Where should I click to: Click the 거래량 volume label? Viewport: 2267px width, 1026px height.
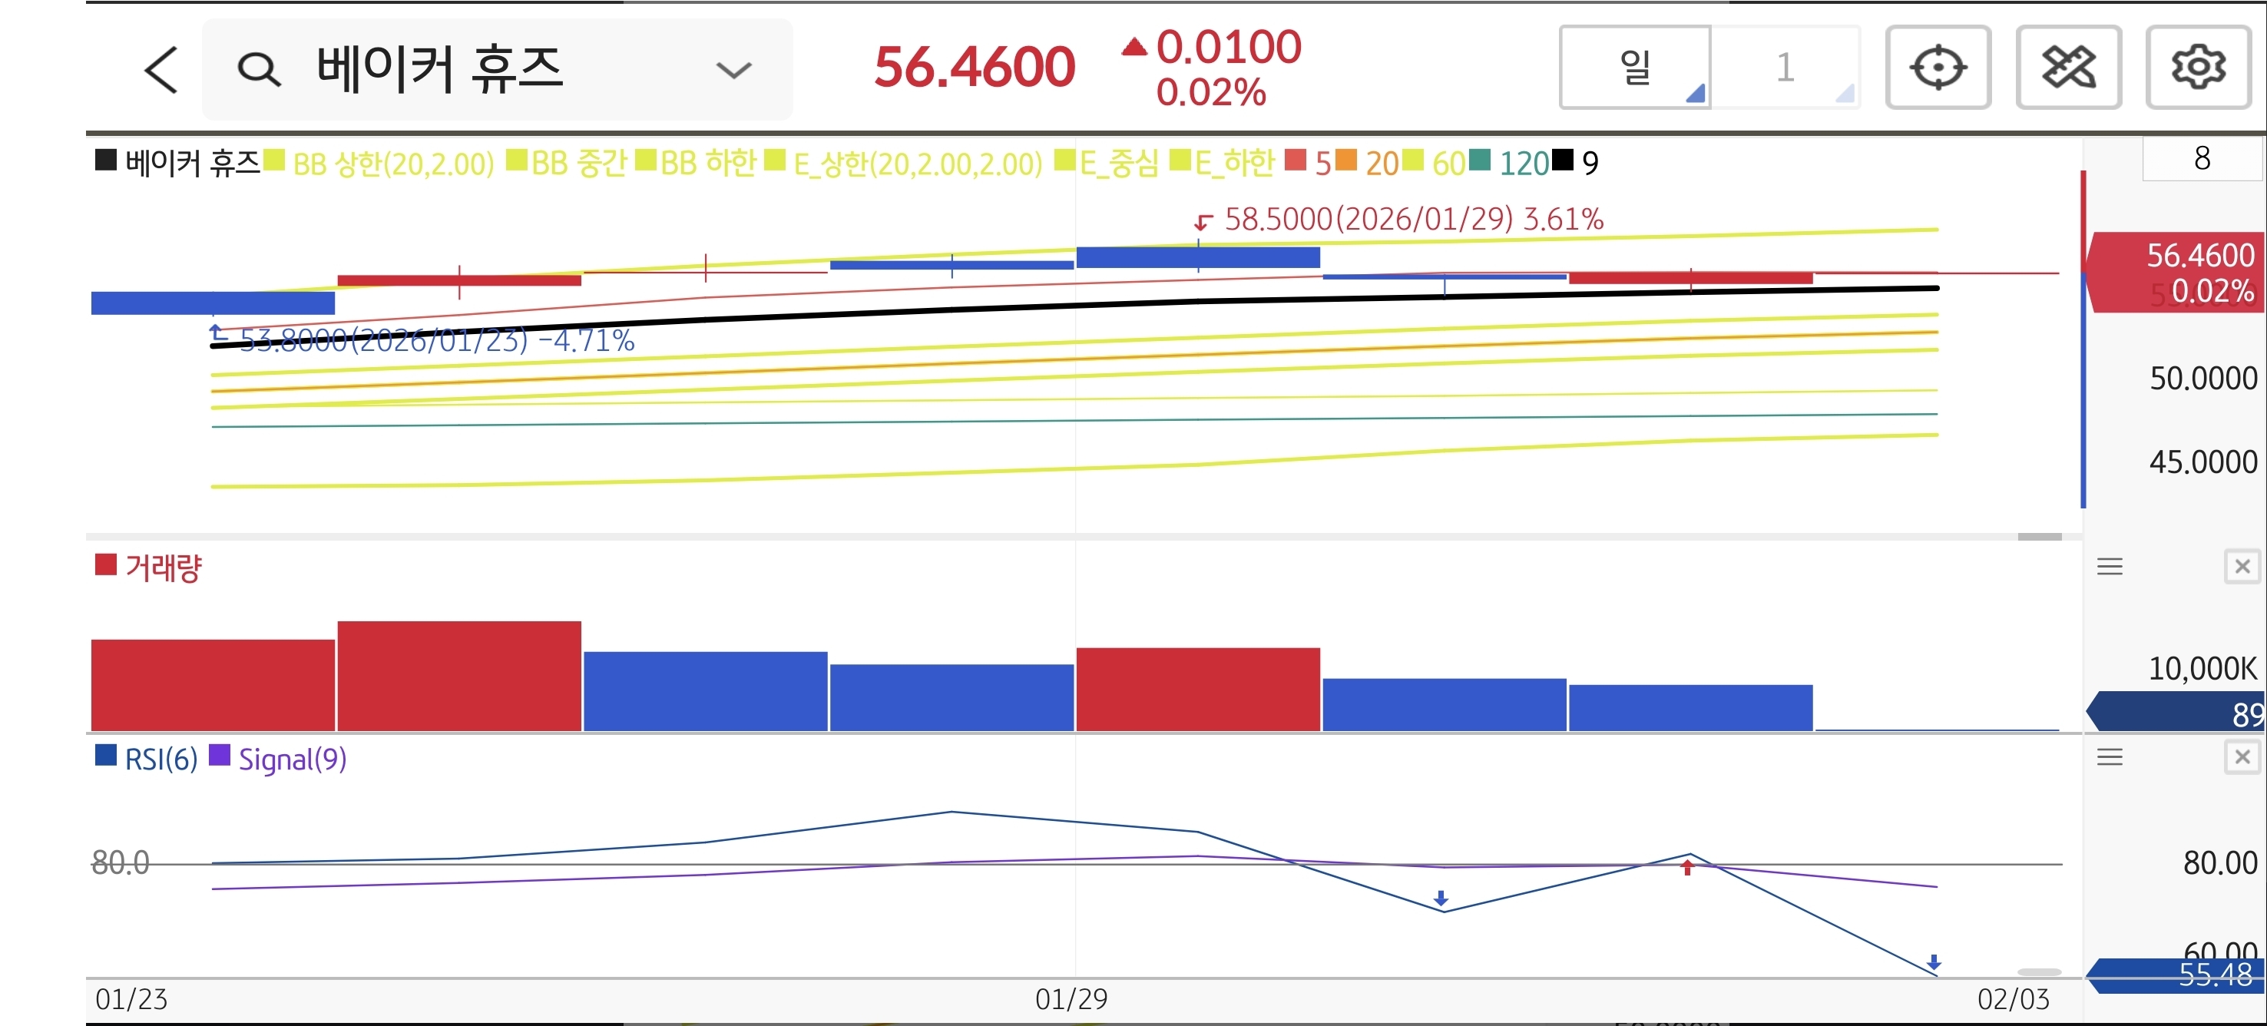(x=163, y=568)
